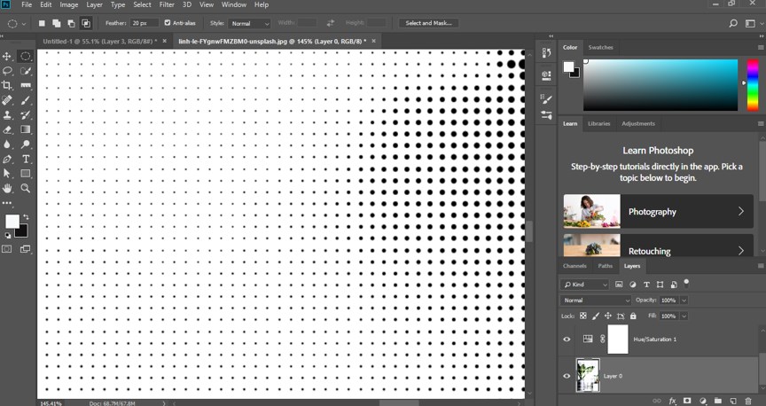The width and height of the screenshot is (766, 406).
Task: Hide the Hue/Saturation 1 layer
Action: (567, 339)
